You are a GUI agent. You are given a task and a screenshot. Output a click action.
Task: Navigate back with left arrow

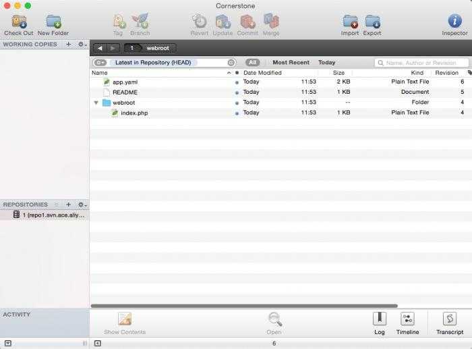click(100, 48)
